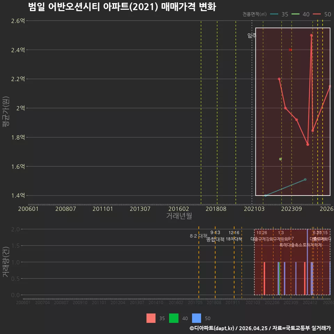This screenshot has height=334, width=334.
Task: Click the 10·26 annotation in volume chart
Action: pyautogui.click(x=262, y=233)
